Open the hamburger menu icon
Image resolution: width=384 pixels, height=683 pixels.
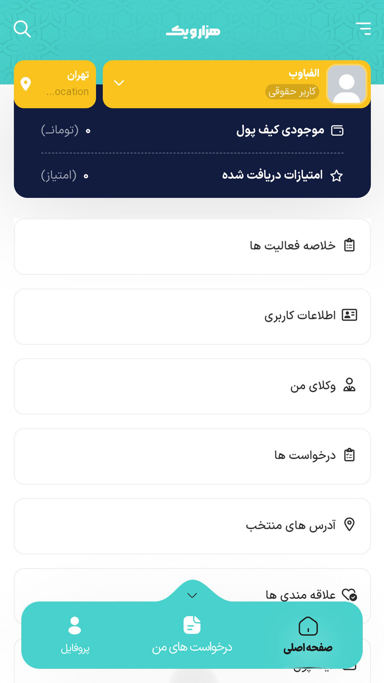click(364, 29)
